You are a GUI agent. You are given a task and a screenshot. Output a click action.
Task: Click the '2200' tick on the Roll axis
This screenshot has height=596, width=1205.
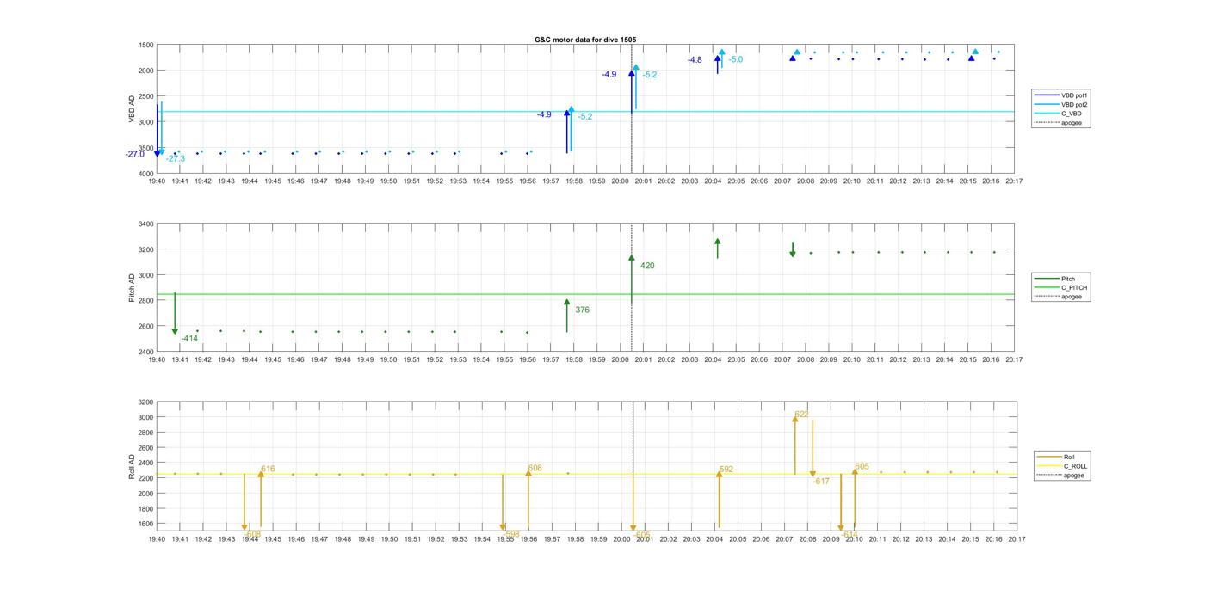click(x=145, y=478)
